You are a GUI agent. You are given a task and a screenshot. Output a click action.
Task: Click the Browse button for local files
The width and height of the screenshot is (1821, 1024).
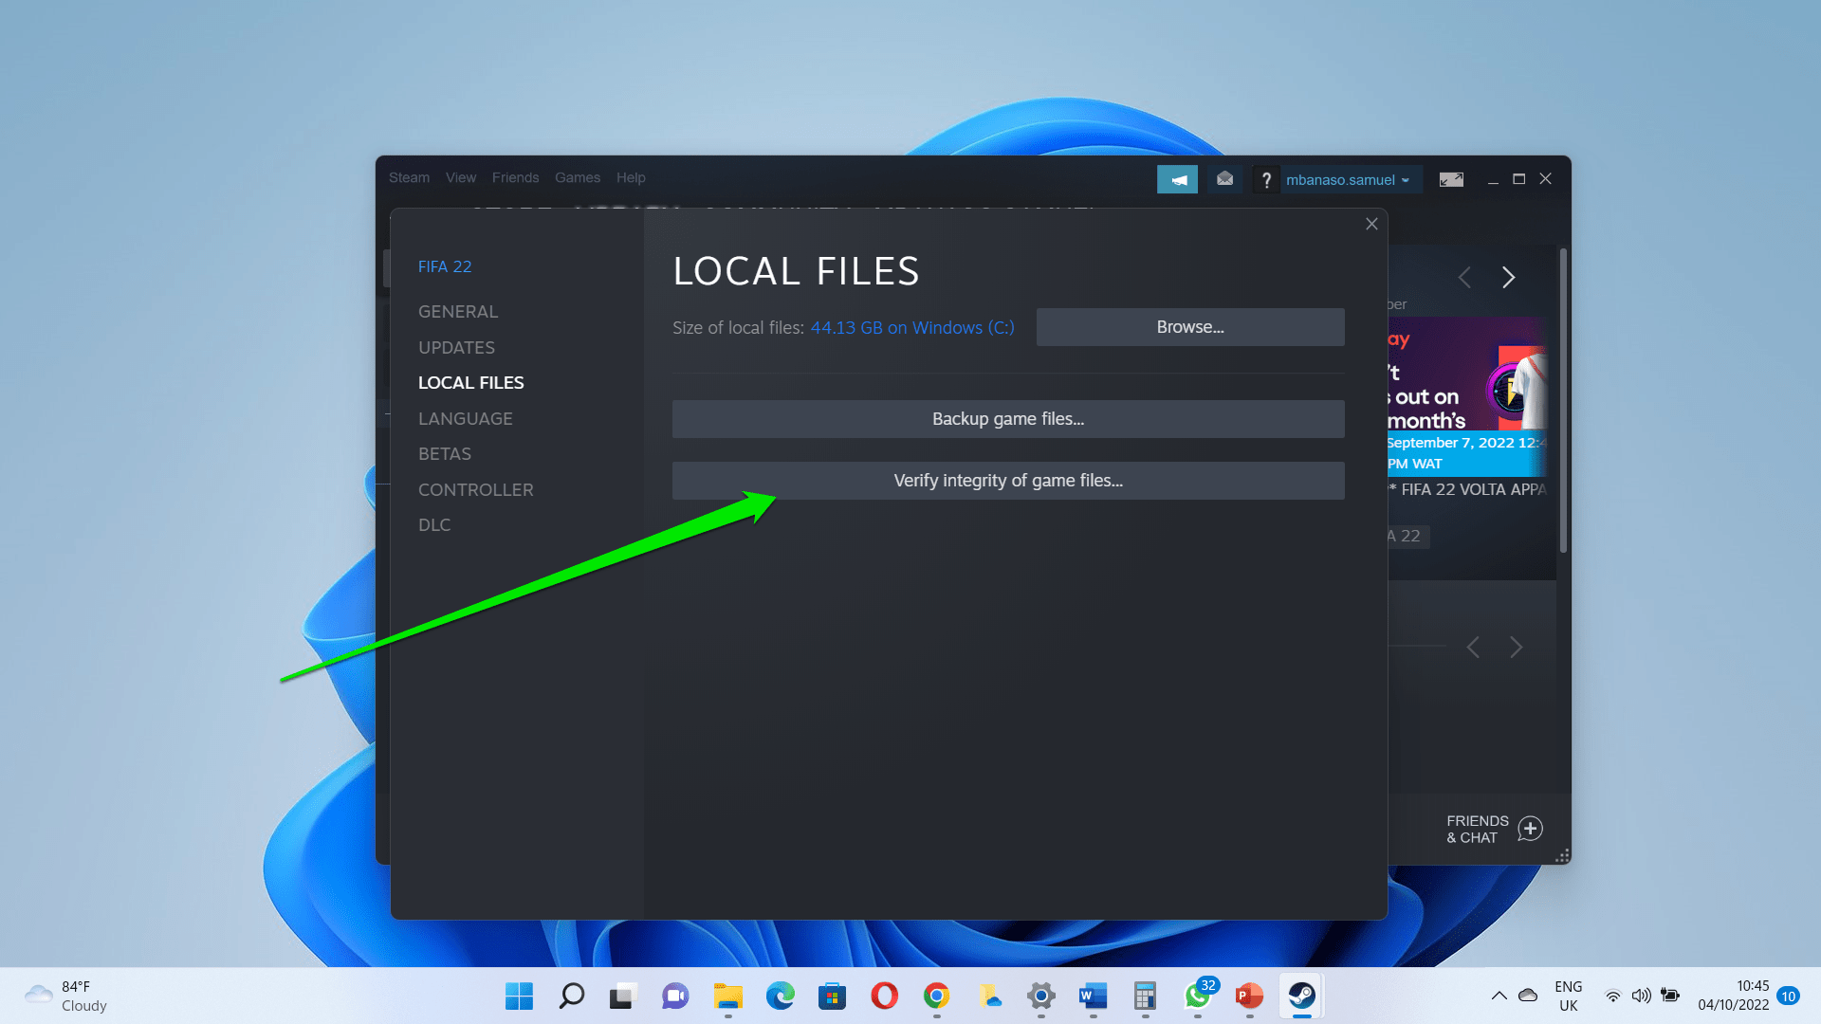pos(1189,327)
